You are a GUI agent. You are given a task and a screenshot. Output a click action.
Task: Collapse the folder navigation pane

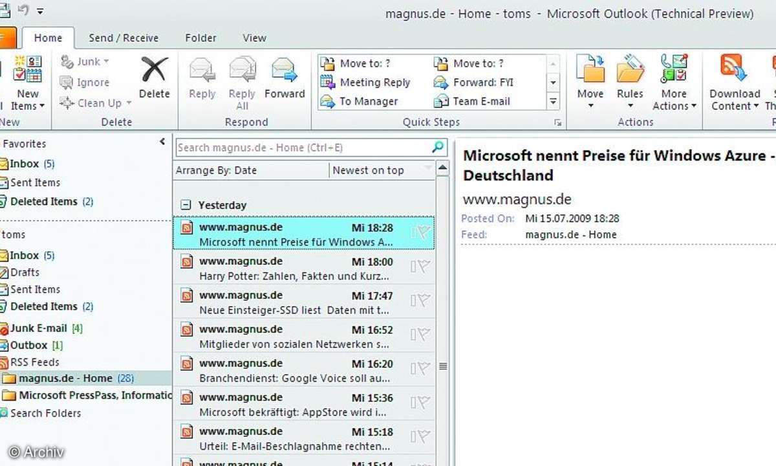(x=162, y=142)
